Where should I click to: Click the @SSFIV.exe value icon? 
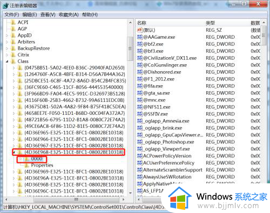(x=140, y=114)
